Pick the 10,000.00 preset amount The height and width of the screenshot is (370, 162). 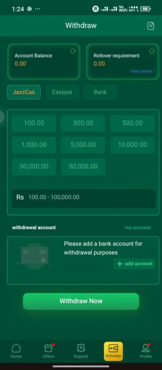(132, 145)
